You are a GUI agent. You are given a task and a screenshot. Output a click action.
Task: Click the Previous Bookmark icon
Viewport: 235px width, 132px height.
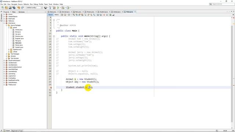click(88, 15)
